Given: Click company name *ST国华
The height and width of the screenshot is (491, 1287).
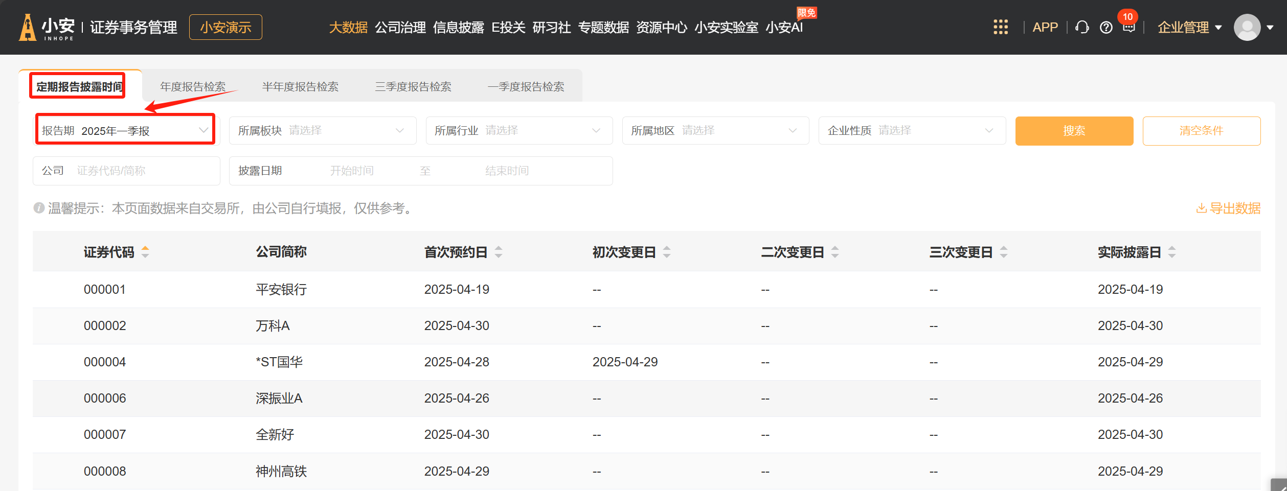Looking at the screenshot, I should (279, 362).
